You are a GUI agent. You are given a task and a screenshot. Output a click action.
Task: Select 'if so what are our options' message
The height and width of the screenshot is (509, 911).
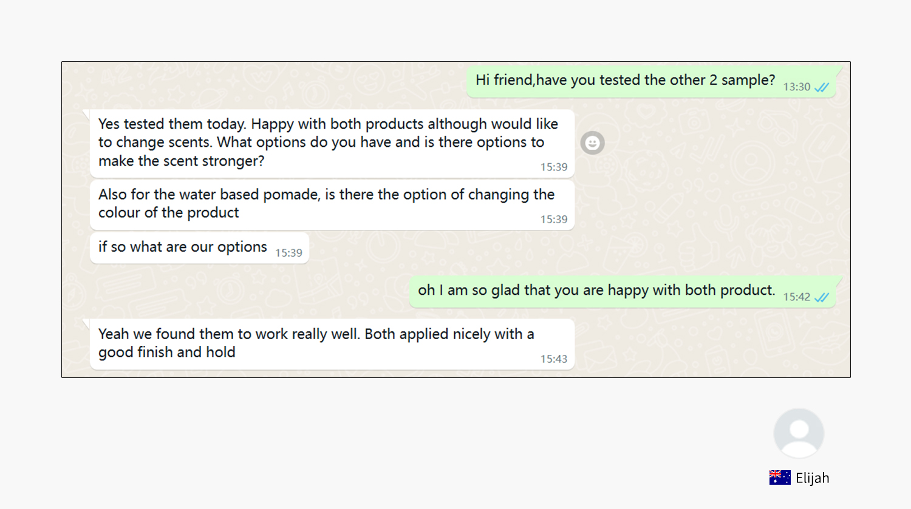pyautogui.click(x=199, y=248)
